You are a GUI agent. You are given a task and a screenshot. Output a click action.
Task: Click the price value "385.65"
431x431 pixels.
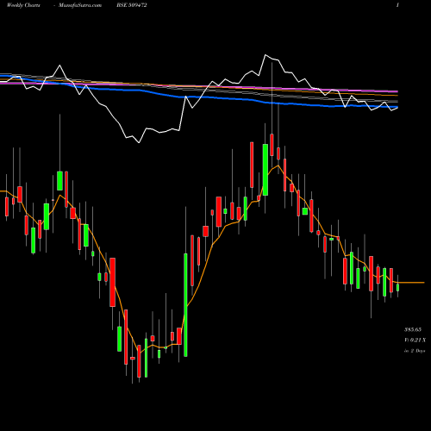[x=413, y=329]
